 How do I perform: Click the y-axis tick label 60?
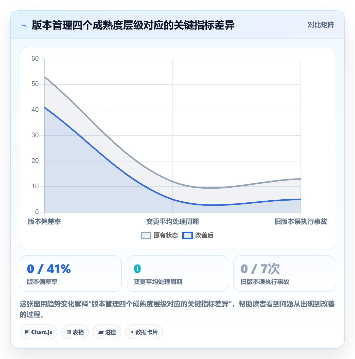[x=35, y=59]
